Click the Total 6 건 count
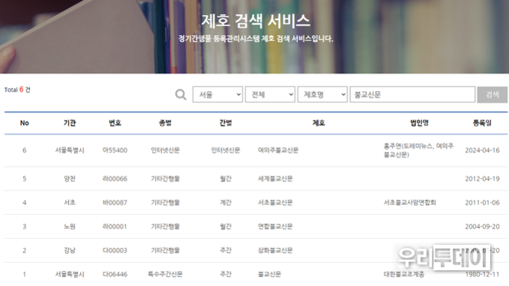509x286 pixels. [x=17, y=90]
